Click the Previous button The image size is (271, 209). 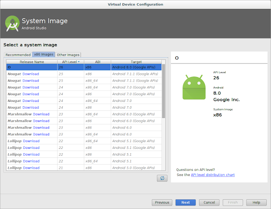click(x=162, y=202)
